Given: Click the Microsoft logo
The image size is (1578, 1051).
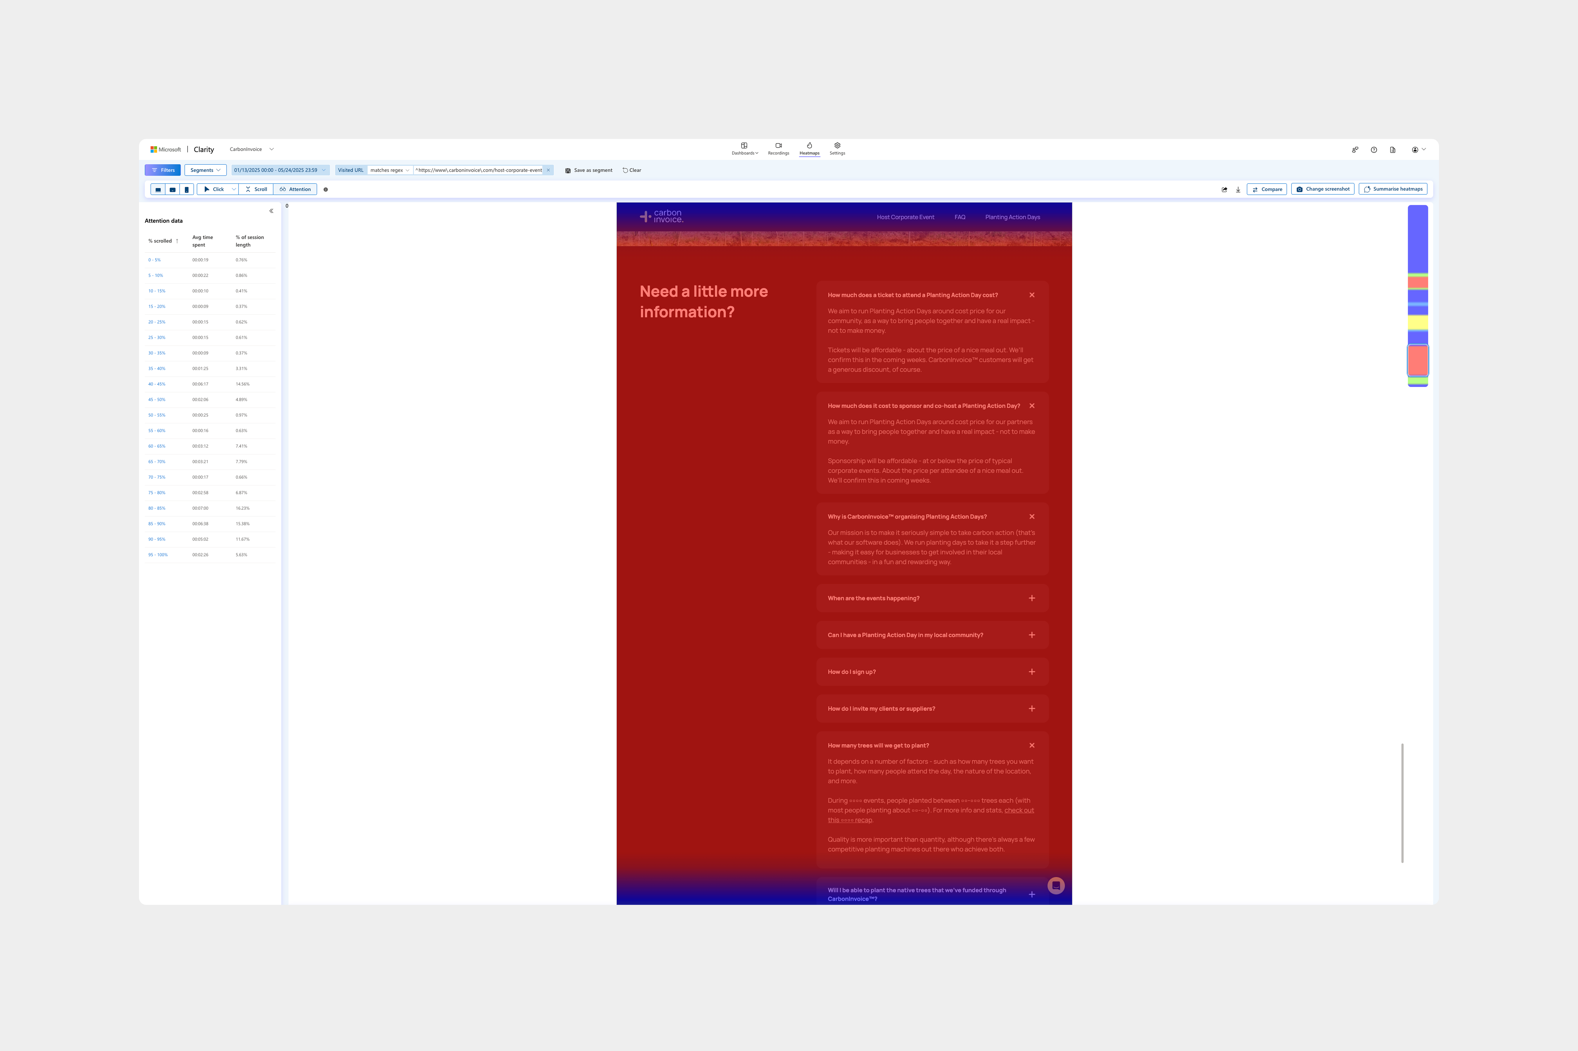Looking at the screenshot, I should 166,149.
